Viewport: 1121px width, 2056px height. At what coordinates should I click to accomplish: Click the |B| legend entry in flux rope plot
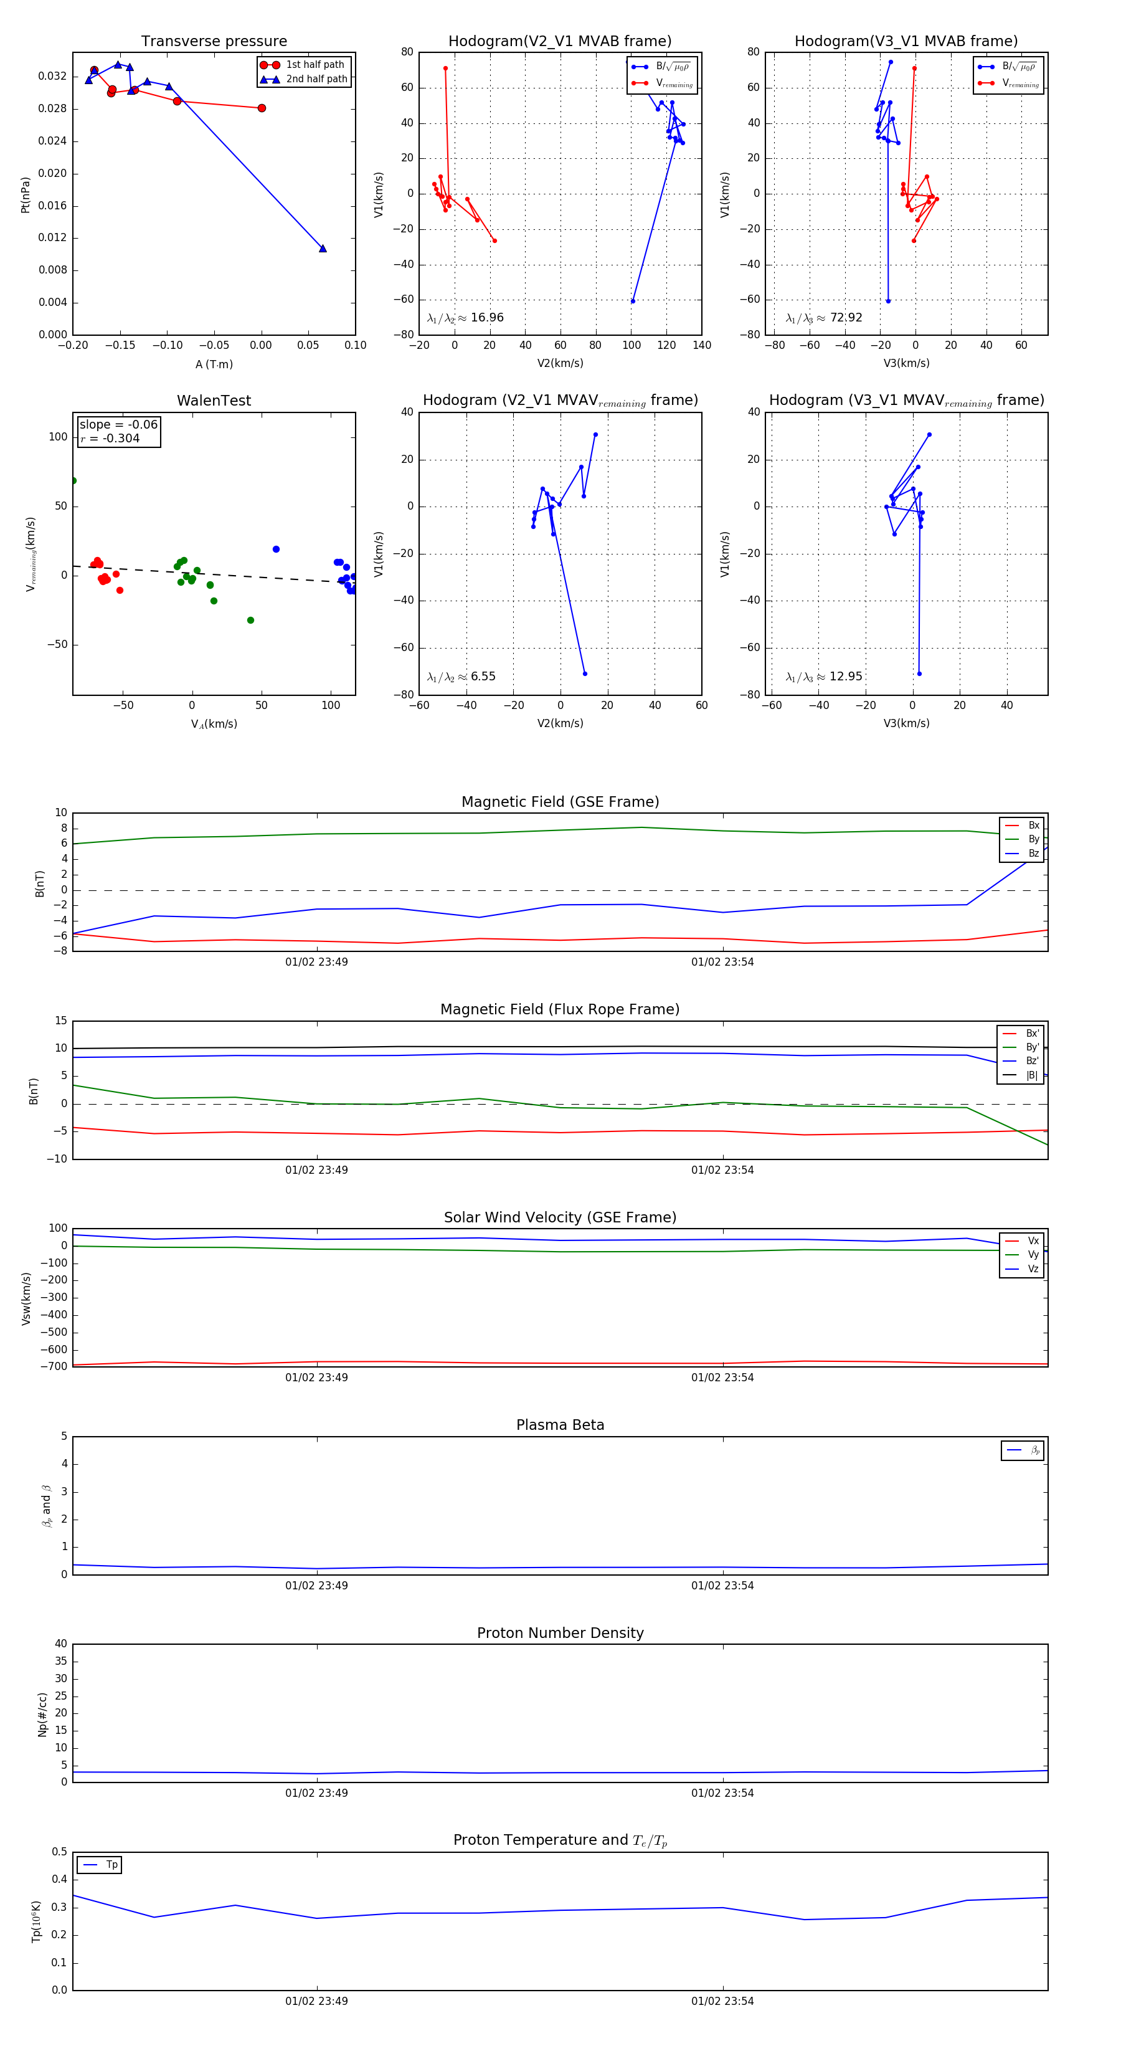pos(1021,1075)
